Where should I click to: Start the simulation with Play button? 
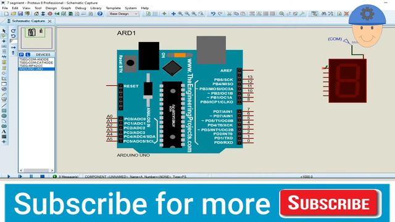coord(9,176)
